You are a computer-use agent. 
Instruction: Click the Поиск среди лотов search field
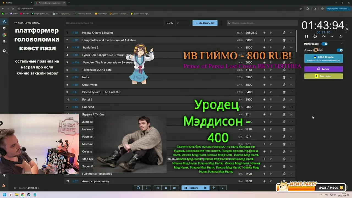pyautogui.click(x=262, y=23)
